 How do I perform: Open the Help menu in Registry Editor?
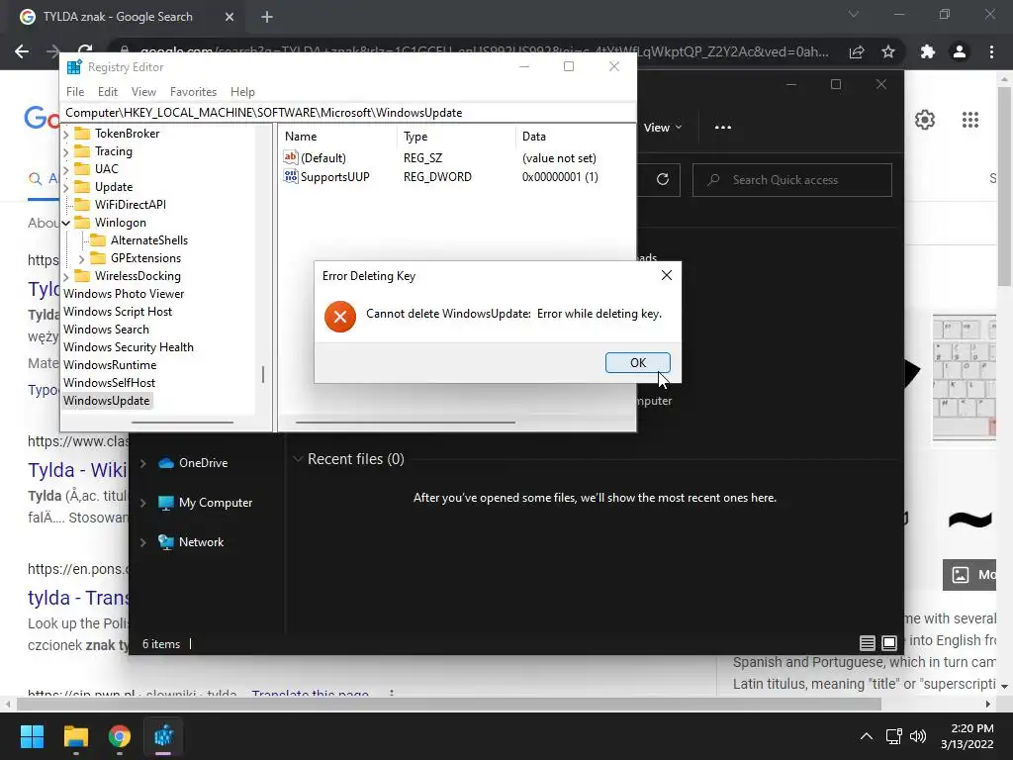coord(242,92)
